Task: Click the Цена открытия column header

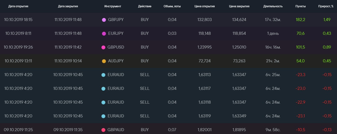Action: point(205,6)
